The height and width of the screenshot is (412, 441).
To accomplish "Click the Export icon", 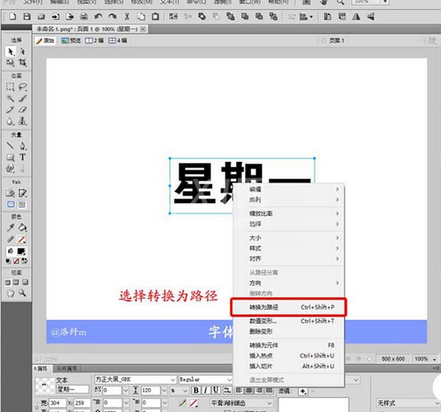I will 69,17.
